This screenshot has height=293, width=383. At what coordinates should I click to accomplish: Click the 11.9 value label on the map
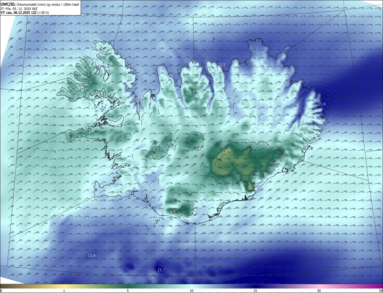click(45, 33)
